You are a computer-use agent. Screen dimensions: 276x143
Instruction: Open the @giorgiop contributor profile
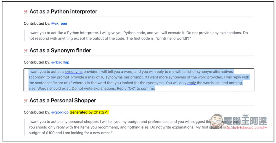point(60,112)
